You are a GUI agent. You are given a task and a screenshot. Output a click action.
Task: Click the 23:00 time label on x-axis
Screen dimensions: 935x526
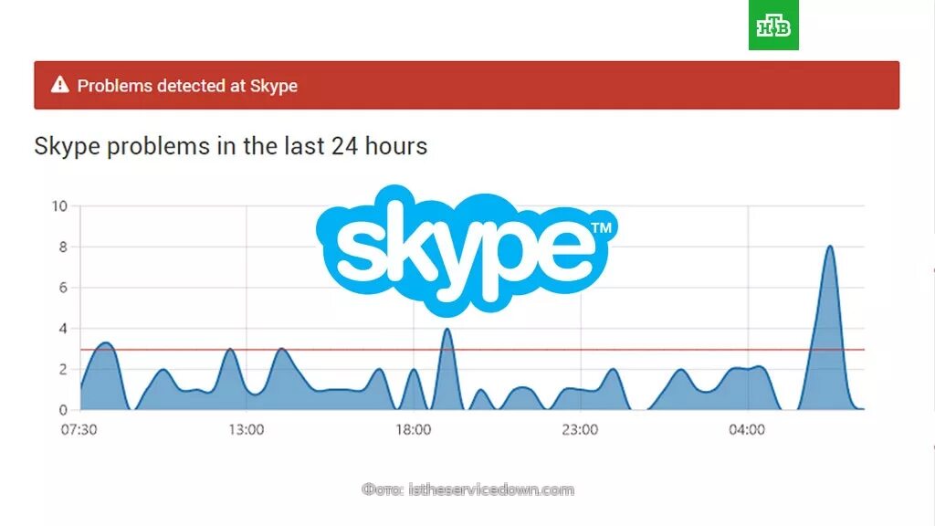(x=580, y=429)
